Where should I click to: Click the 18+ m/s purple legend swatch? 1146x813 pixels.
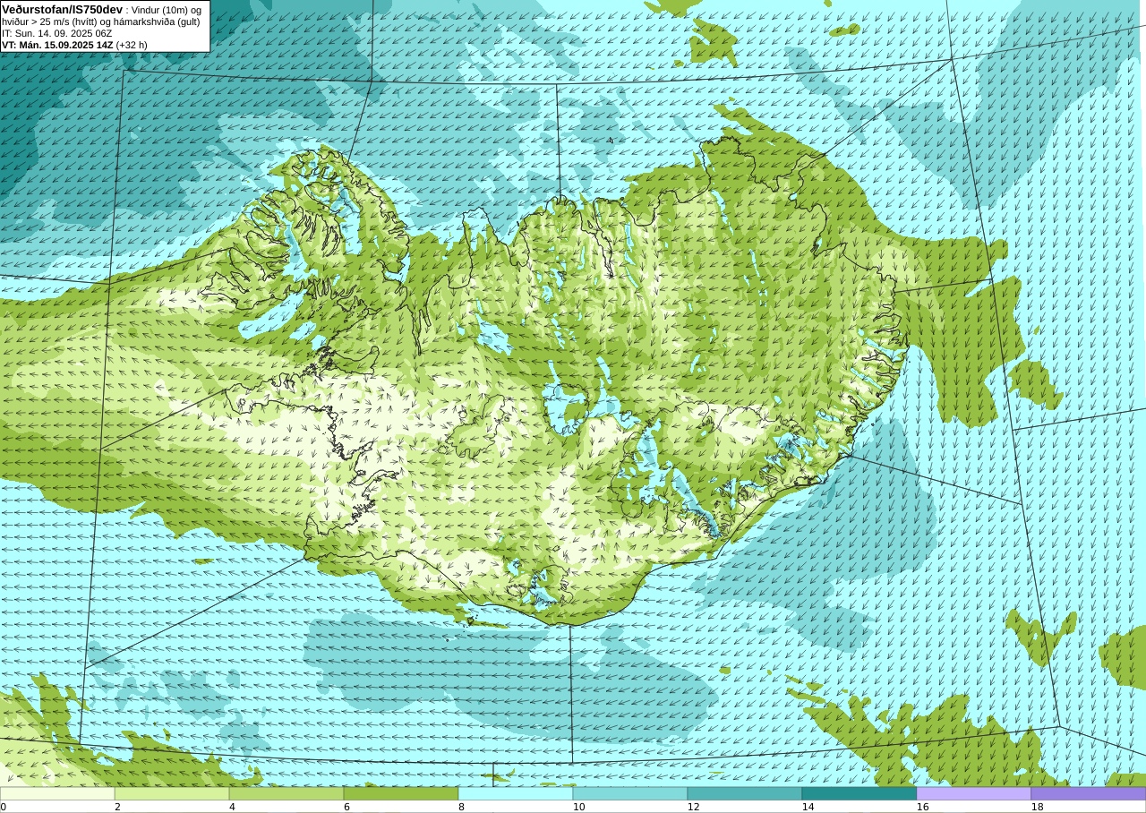click(1089, 793)
